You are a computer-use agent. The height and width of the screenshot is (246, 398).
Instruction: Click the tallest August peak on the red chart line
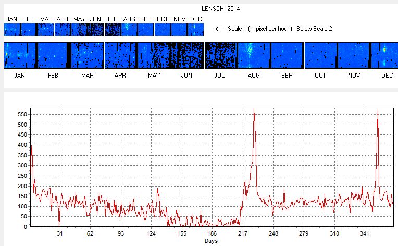point(254,110)
